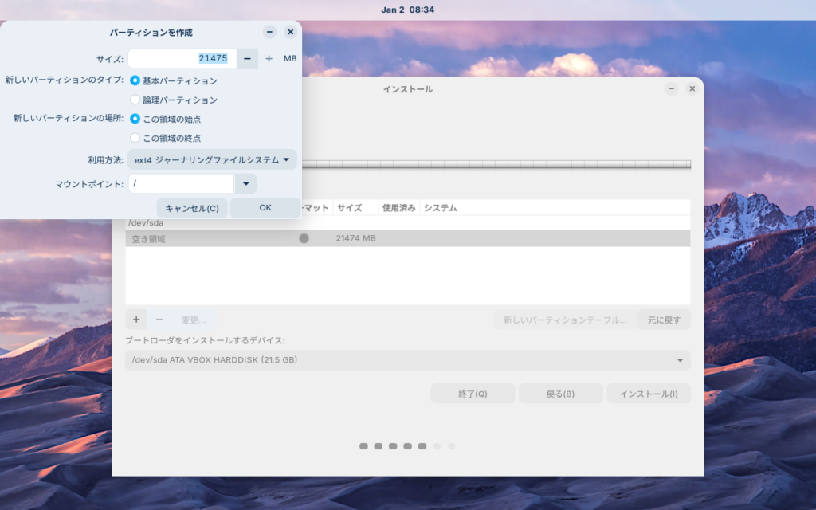Open bootloader device /dev/sda dropdown
This screenshot has width=816, height=510.
407,360
